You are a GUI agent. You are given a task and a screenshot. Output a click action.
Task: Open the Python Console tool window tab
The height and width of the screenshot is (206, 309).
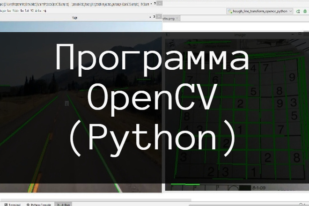click(x=39, y=205)
